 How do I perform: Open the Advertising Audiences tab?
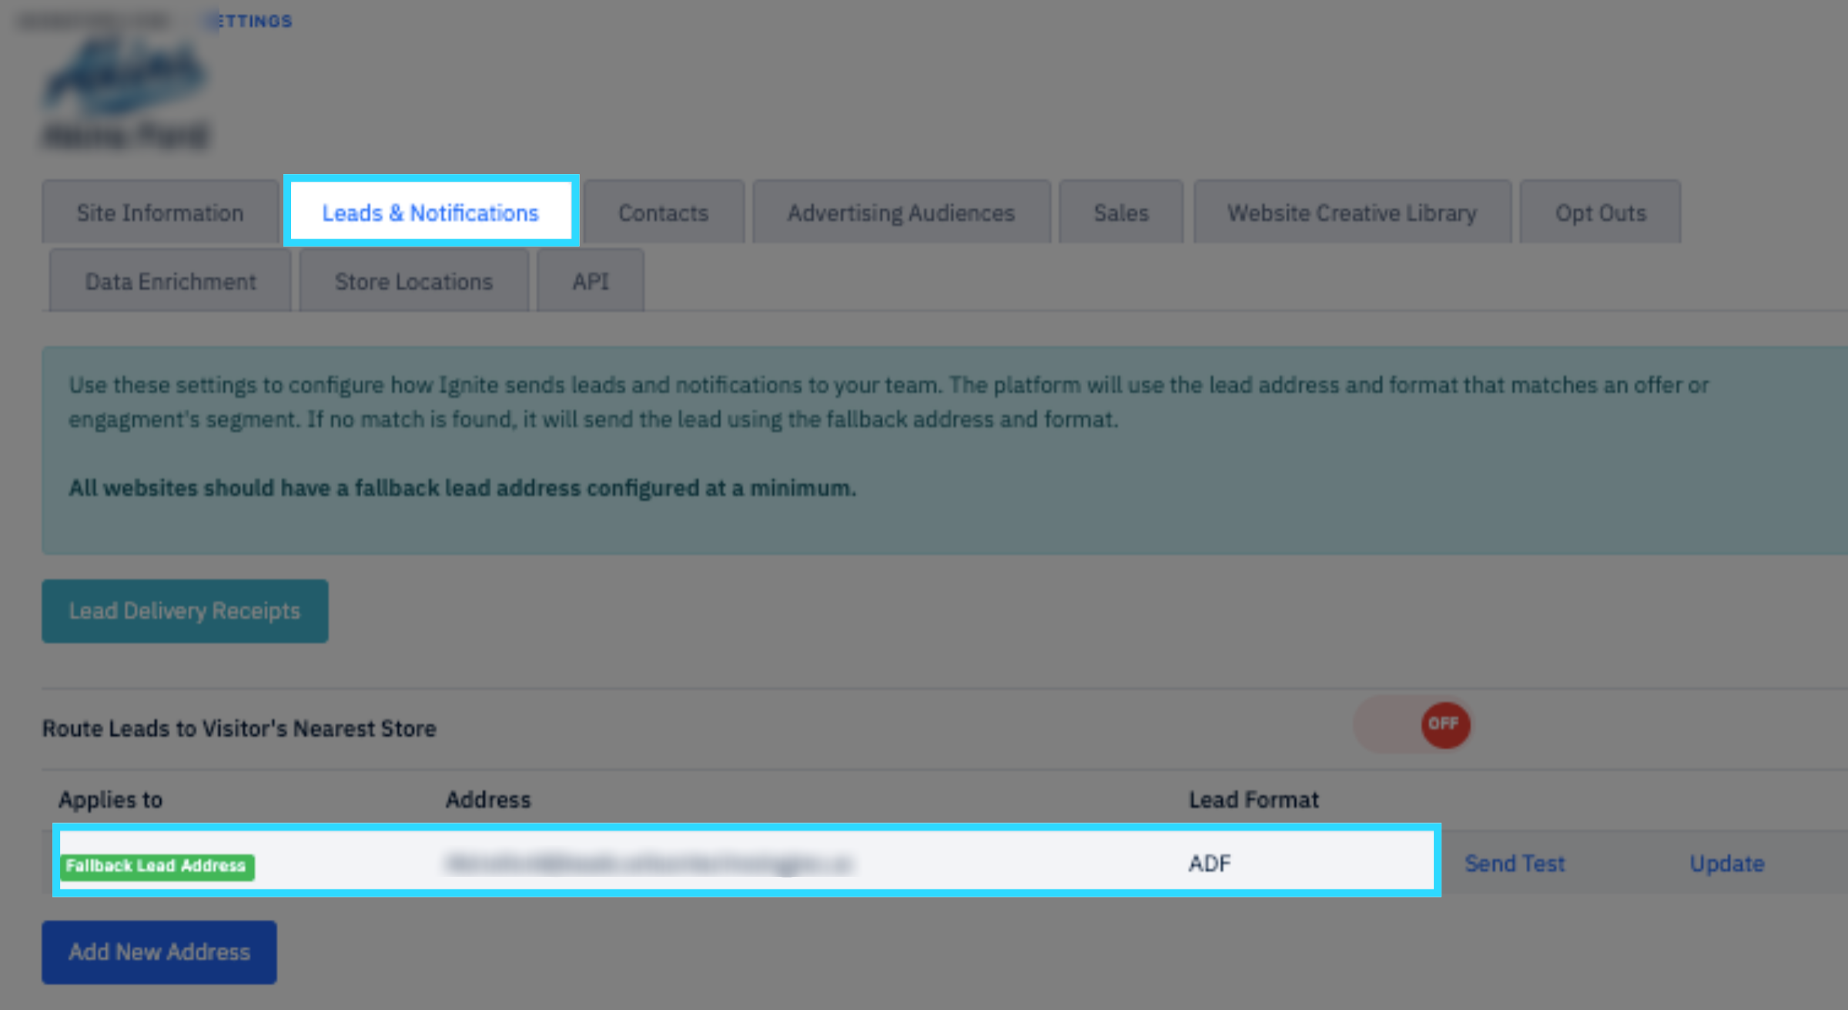901,212
